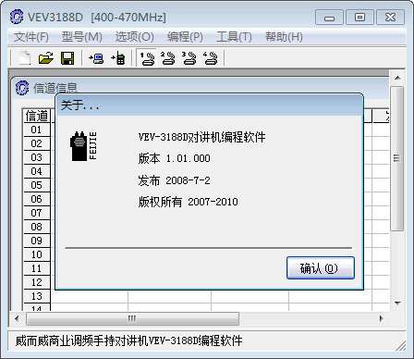The width and height of the screenshot is (414, 359).
Task: Click the write-to-radio walkie-talkie icon
Action: pyautogui.click(x=118, y=58)
